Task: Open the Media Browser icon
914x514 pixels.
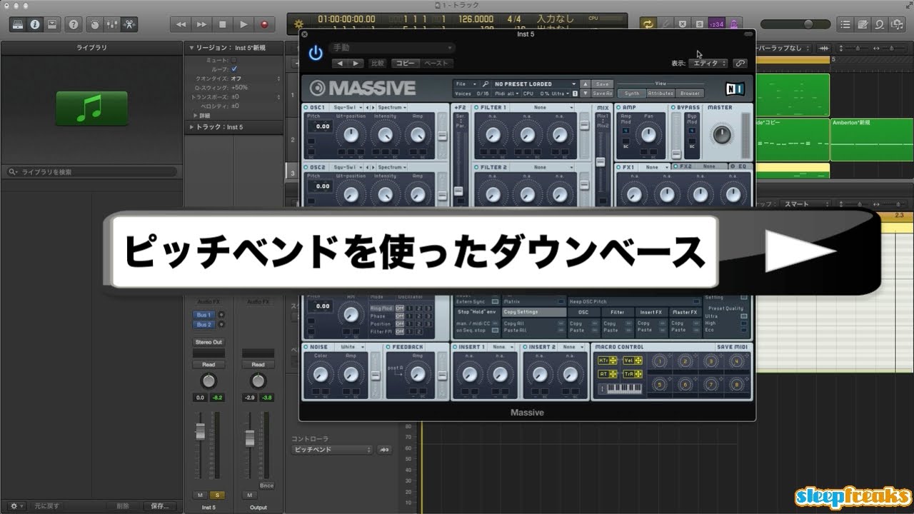Action: pyautogui.click(x=897, y=24)
